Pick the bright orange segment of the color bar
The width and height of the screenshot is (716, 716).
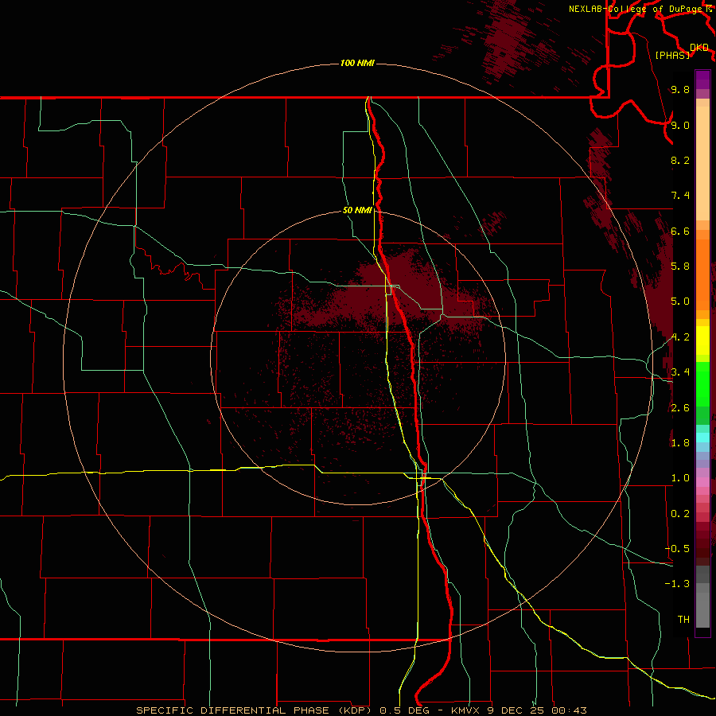(x=702, y=274)
